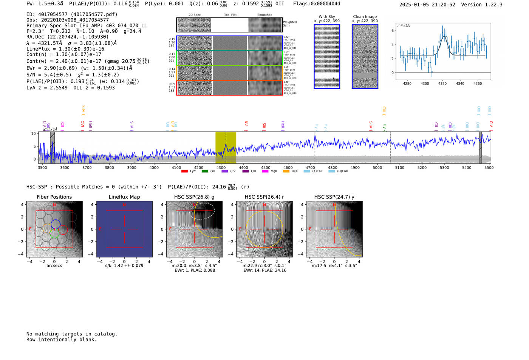Click the "EWr: 1, PLAE: 0.088" caption
529x360 pixels.
tap(195, 270)
